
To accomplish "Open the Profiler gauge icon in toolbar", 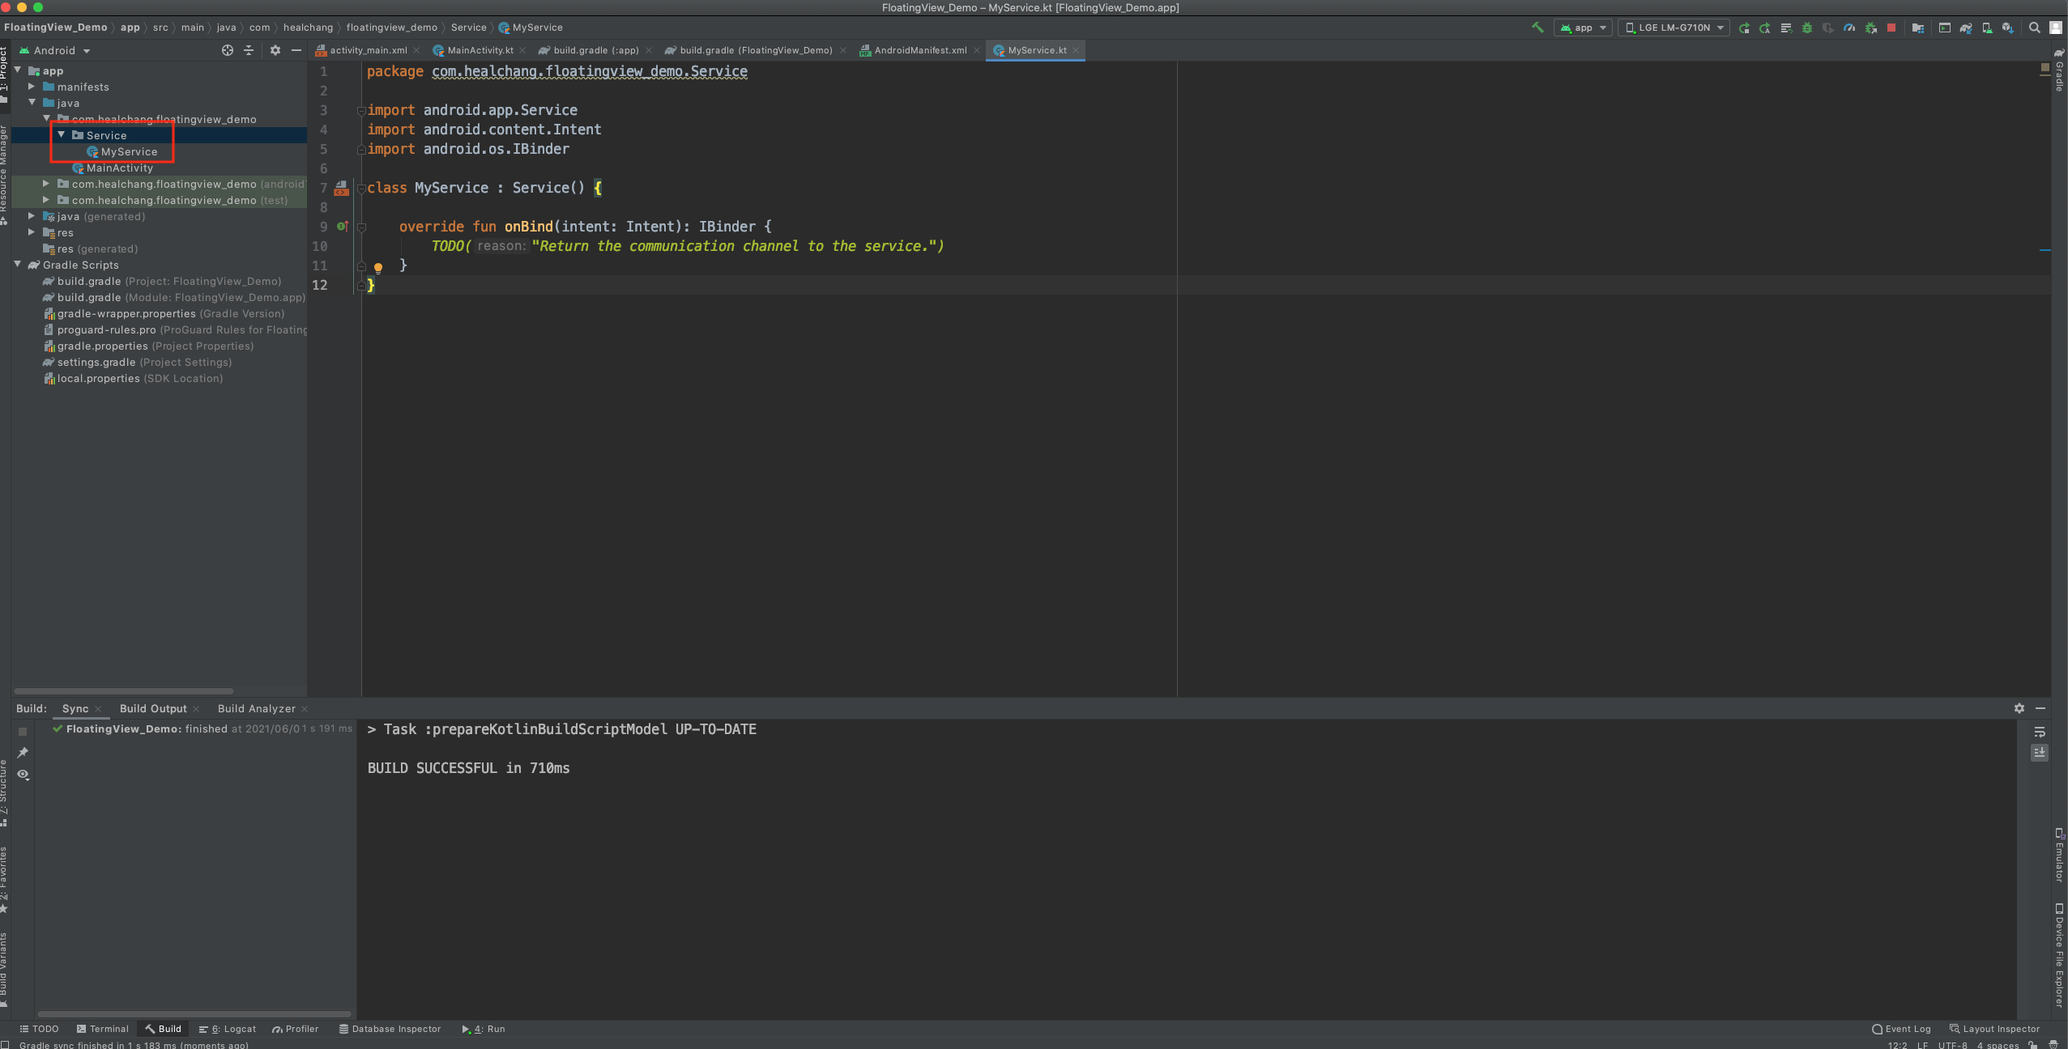I will click(x=1848, y=28).
